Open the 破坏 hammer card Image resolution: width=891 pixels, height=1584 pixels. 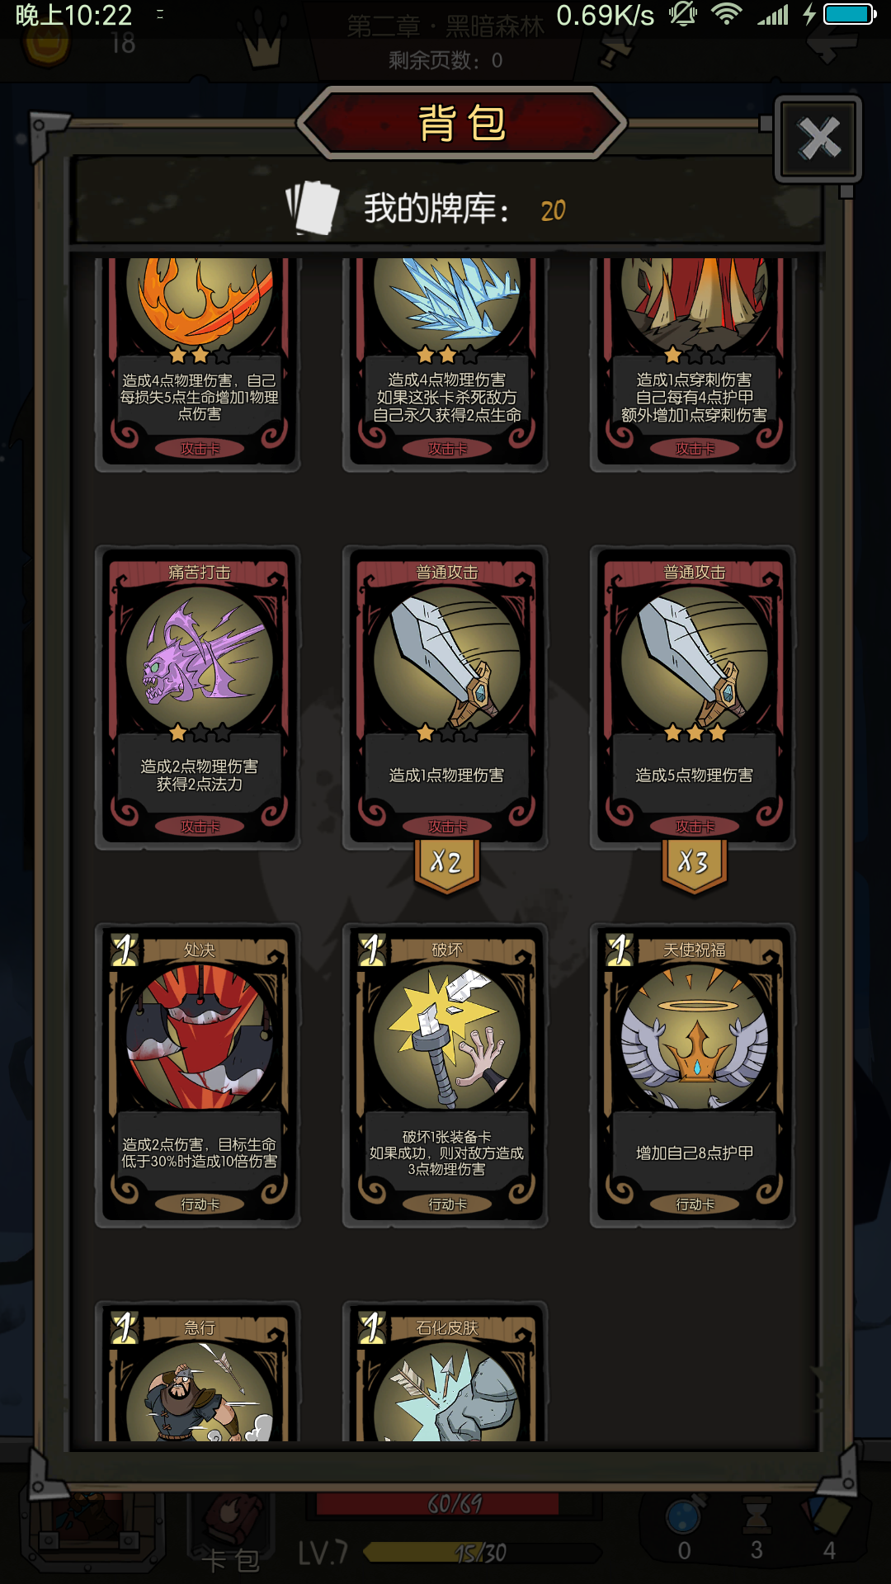[445, 1075]
